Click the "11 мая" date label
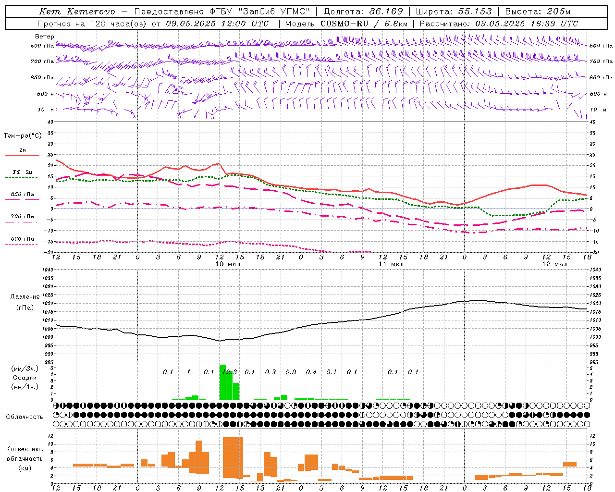 click(x=391, y=264)
